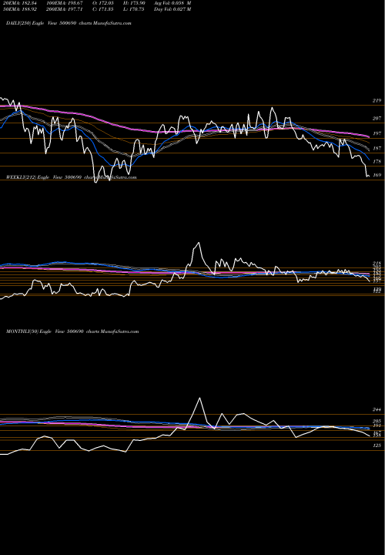The image size is (385, 555).
Task: Click the MONTHLY(50) Eagle View chart title
Action: (x=72, y=331)
